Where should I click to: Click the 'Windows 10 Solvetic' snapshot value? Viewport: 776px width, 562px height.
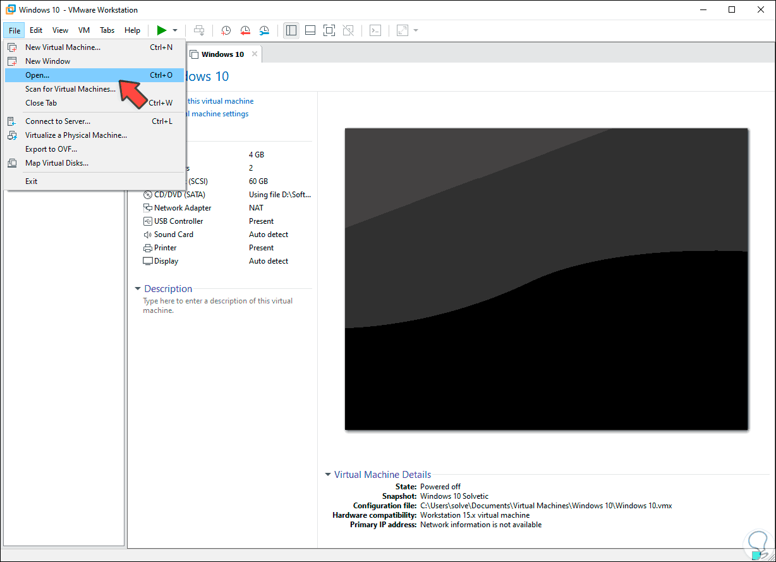(x=454, y=496)
